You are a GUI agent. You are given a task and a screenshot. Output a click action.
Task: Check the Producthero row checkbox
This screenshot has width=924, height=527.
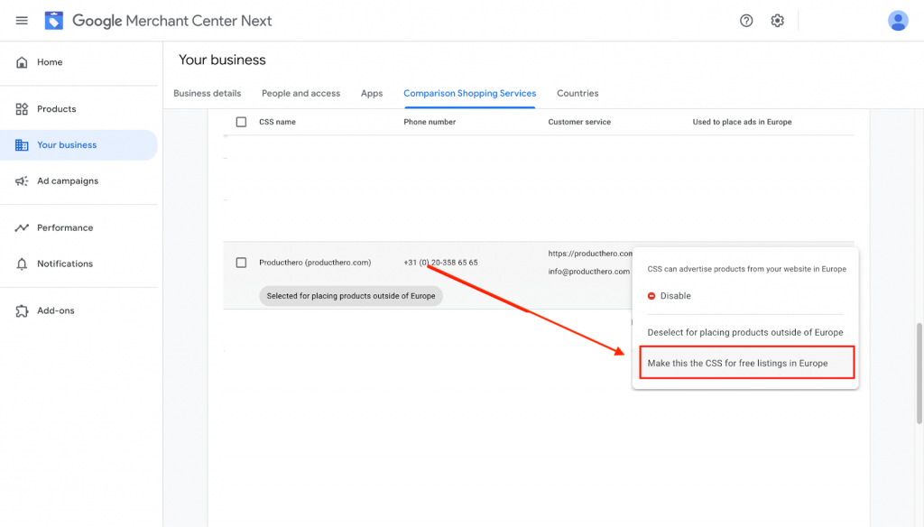point(241,263)
